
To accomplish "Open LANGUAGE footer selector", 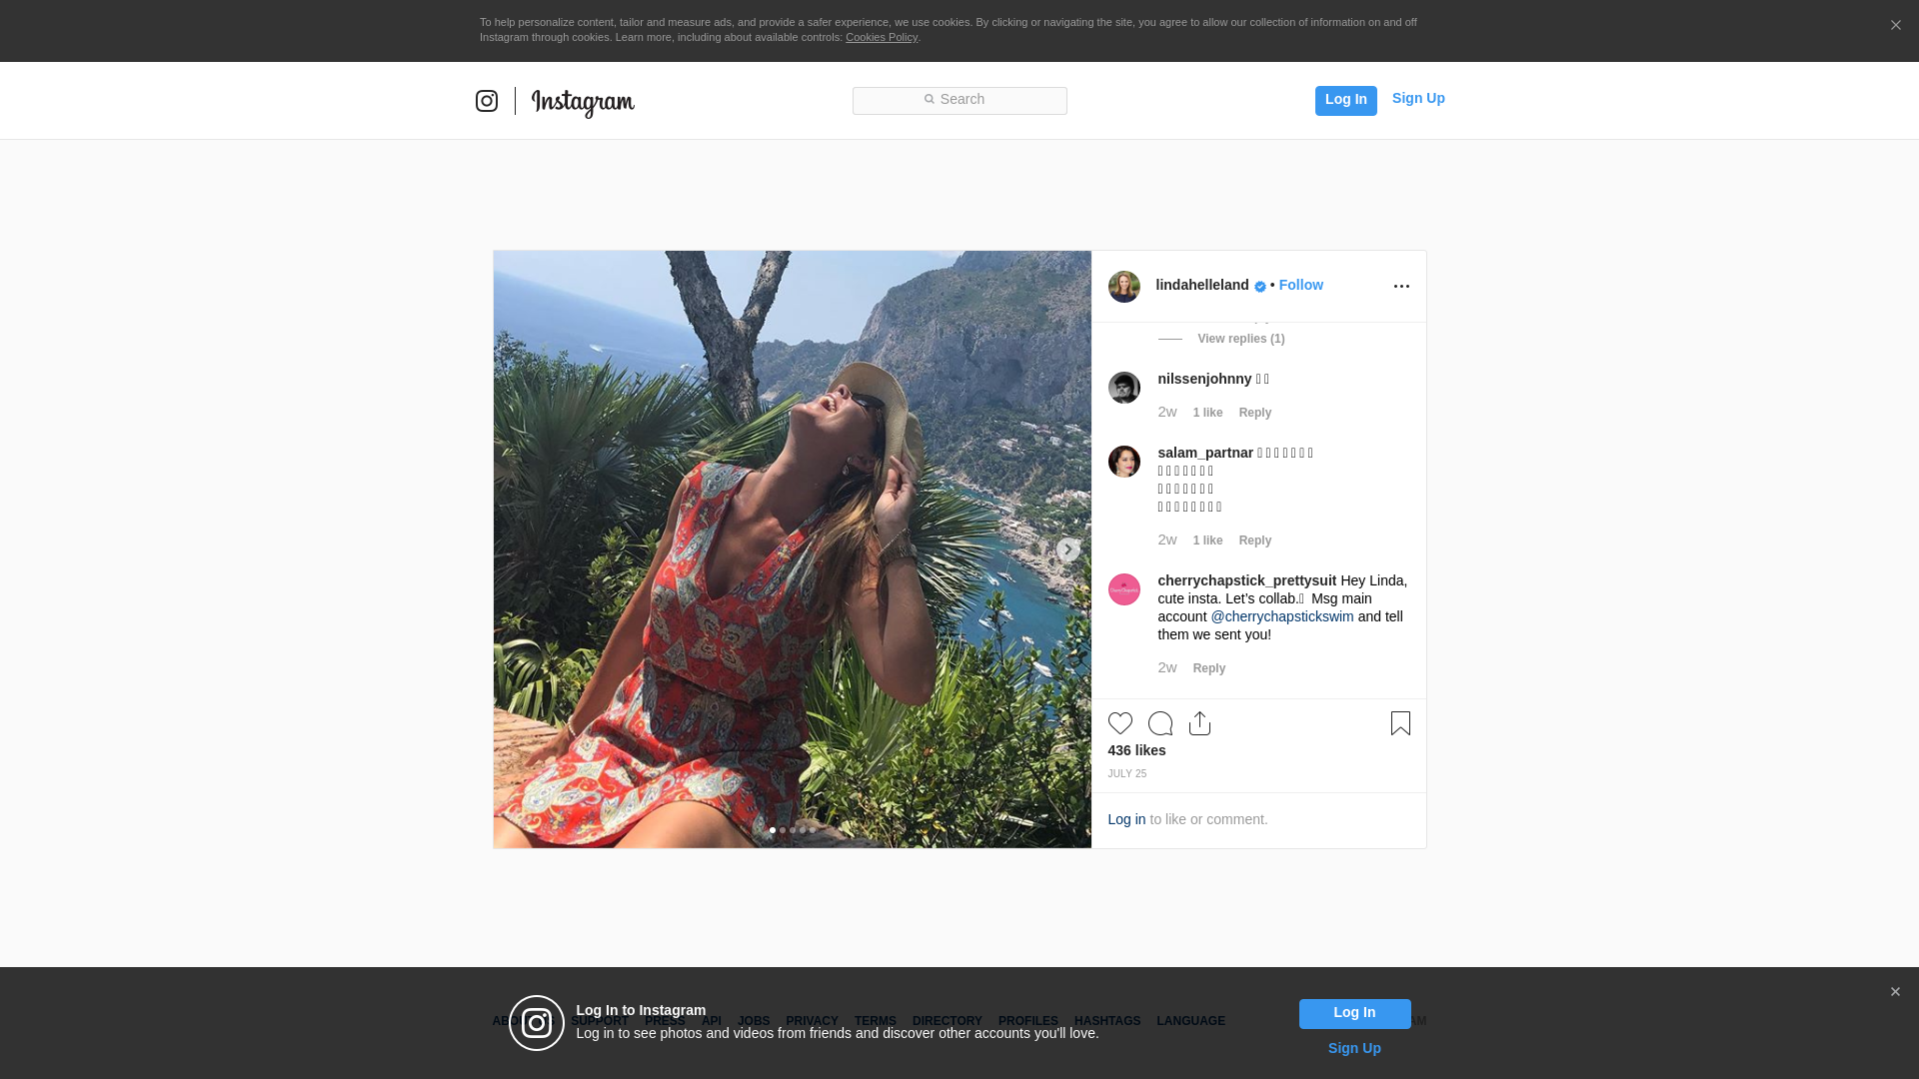I will (1190, 1021).
